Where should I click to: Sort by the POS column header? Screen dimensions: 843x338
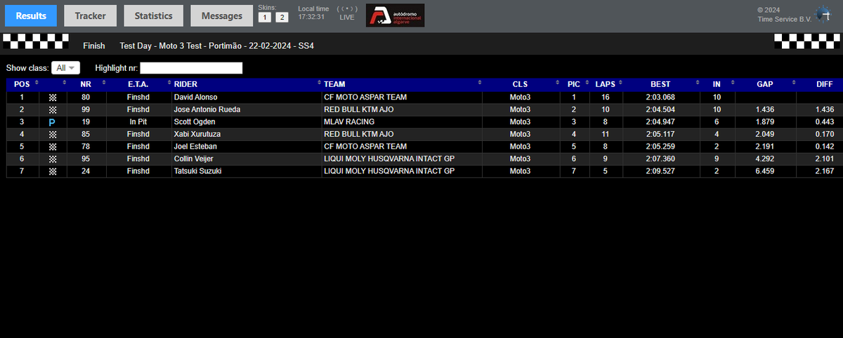point(22,84)
